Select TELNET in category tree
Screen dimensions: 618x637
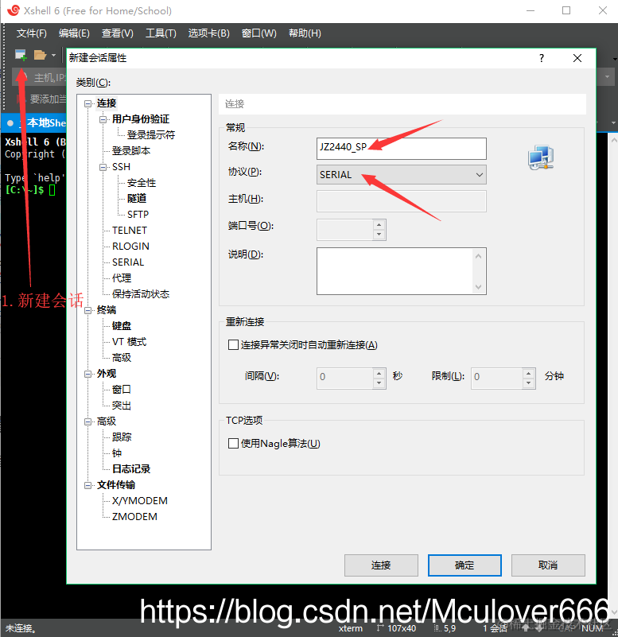[130, 231]
